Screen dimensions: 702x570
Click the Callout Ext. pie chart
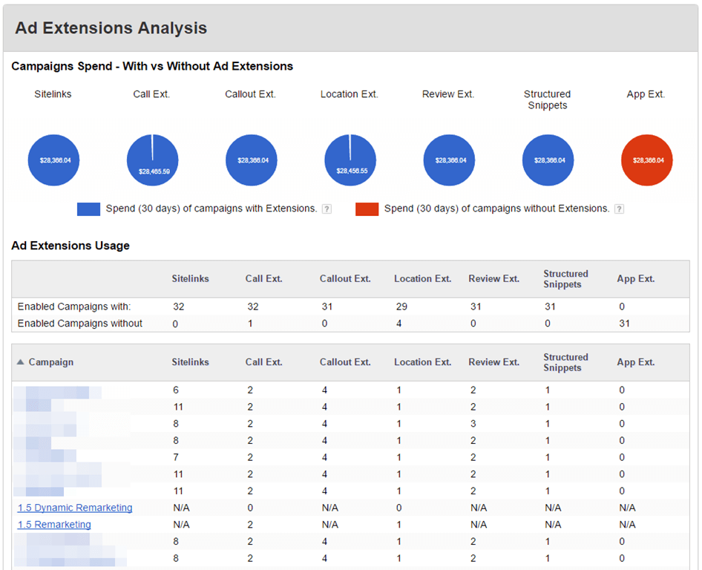tap(252, 160)
